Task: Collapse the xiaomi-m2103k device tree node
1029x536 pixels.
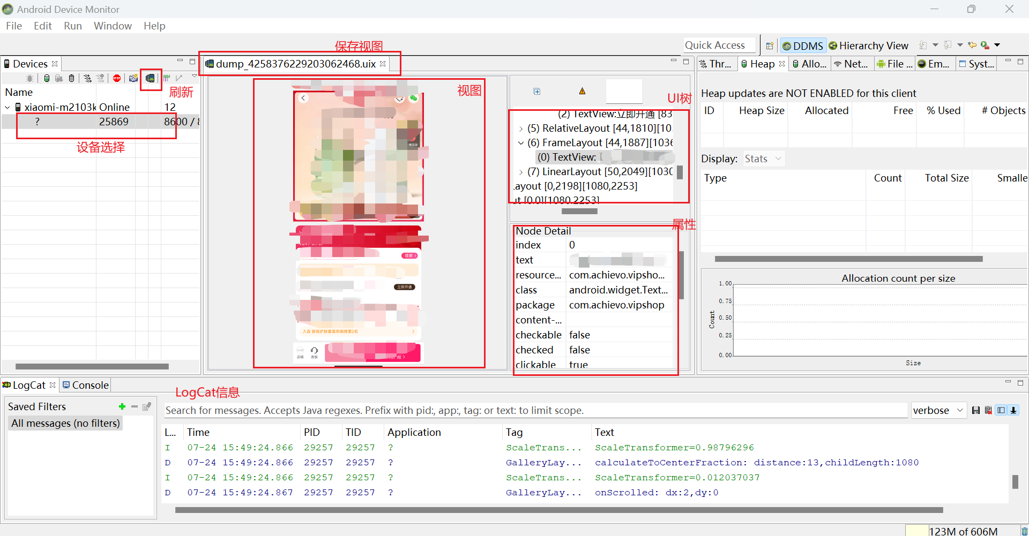Action: click(x=8, y=108)
